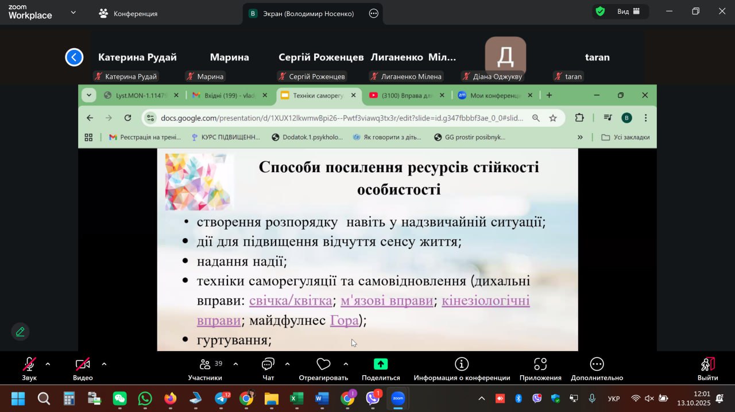Unmute the microphone audio button
Screen dimensions: 735x412
coord(29,364)
